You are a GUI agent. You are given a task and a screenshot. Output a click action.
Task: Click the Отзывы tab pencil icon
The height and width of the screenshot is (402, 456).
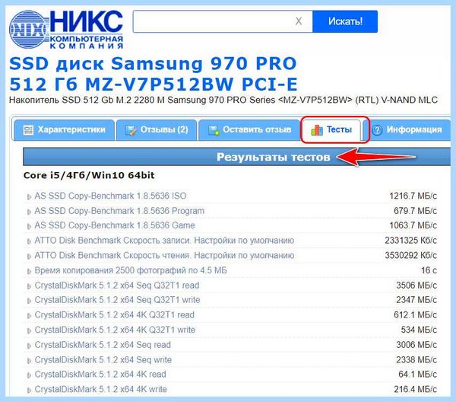[x=131, y=130]
